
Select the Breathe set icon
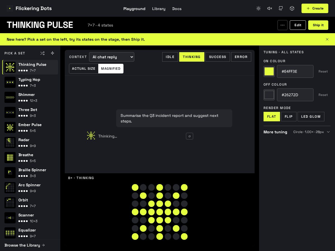(x=10, y=158)
